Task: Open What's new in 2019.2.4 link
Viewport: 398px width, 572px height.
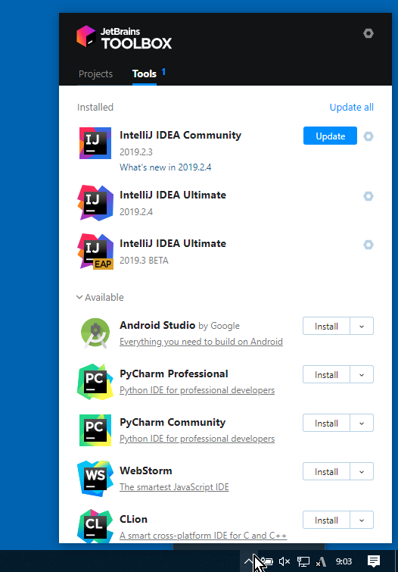Action: click(x=166, y=167)
